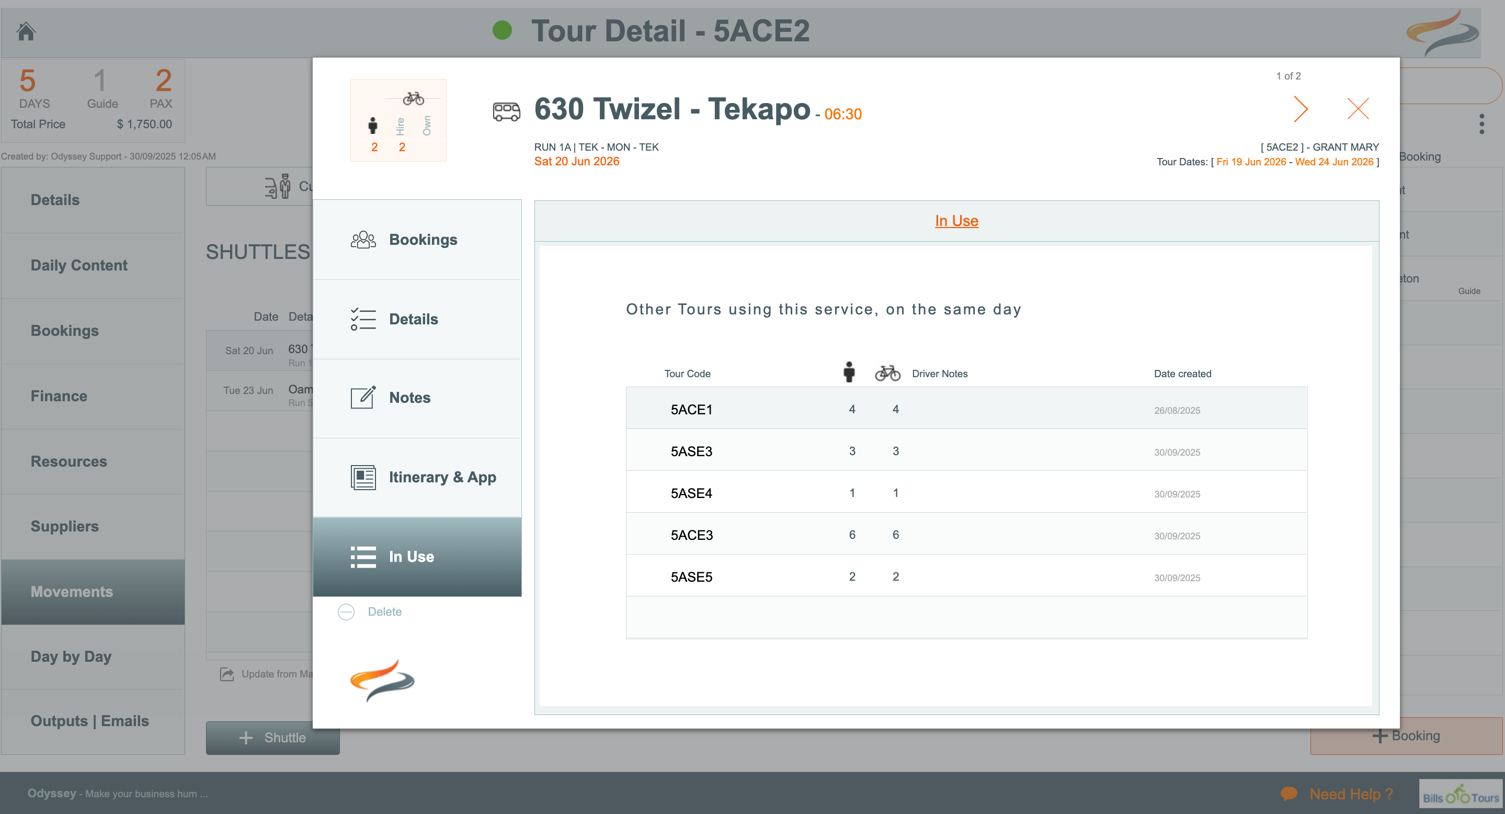Open tour 5ASE4 from the list
The height and width of the screenshot is (814, 1505).
pyautogui.click(x=691, y=493)
